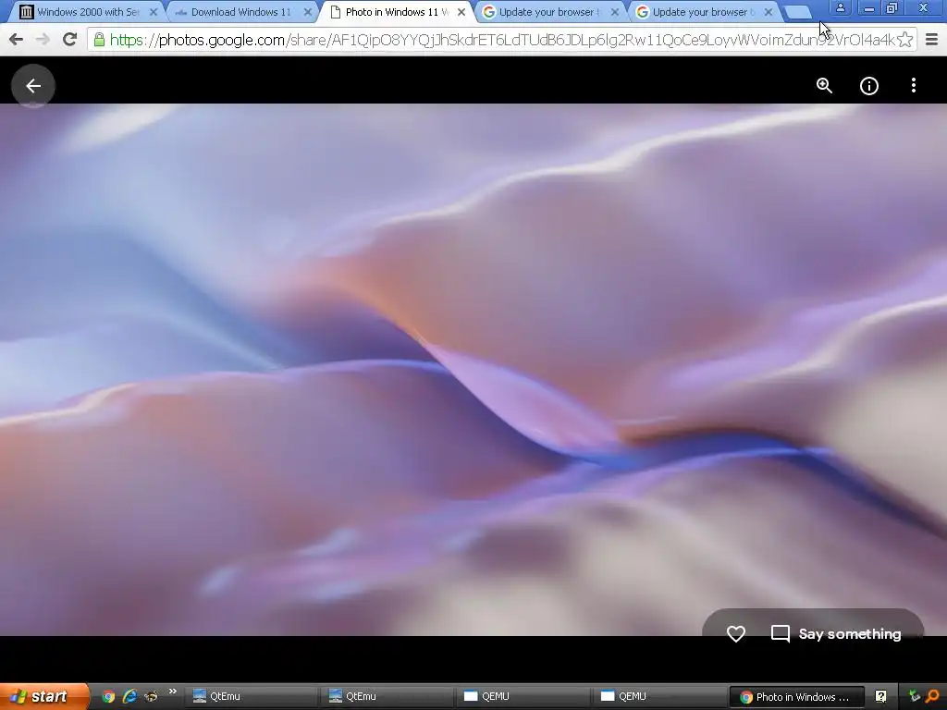This screenshot has height=710, width=947.
Task: Like the photo with the heart icon
Action: tap(735, 634)
